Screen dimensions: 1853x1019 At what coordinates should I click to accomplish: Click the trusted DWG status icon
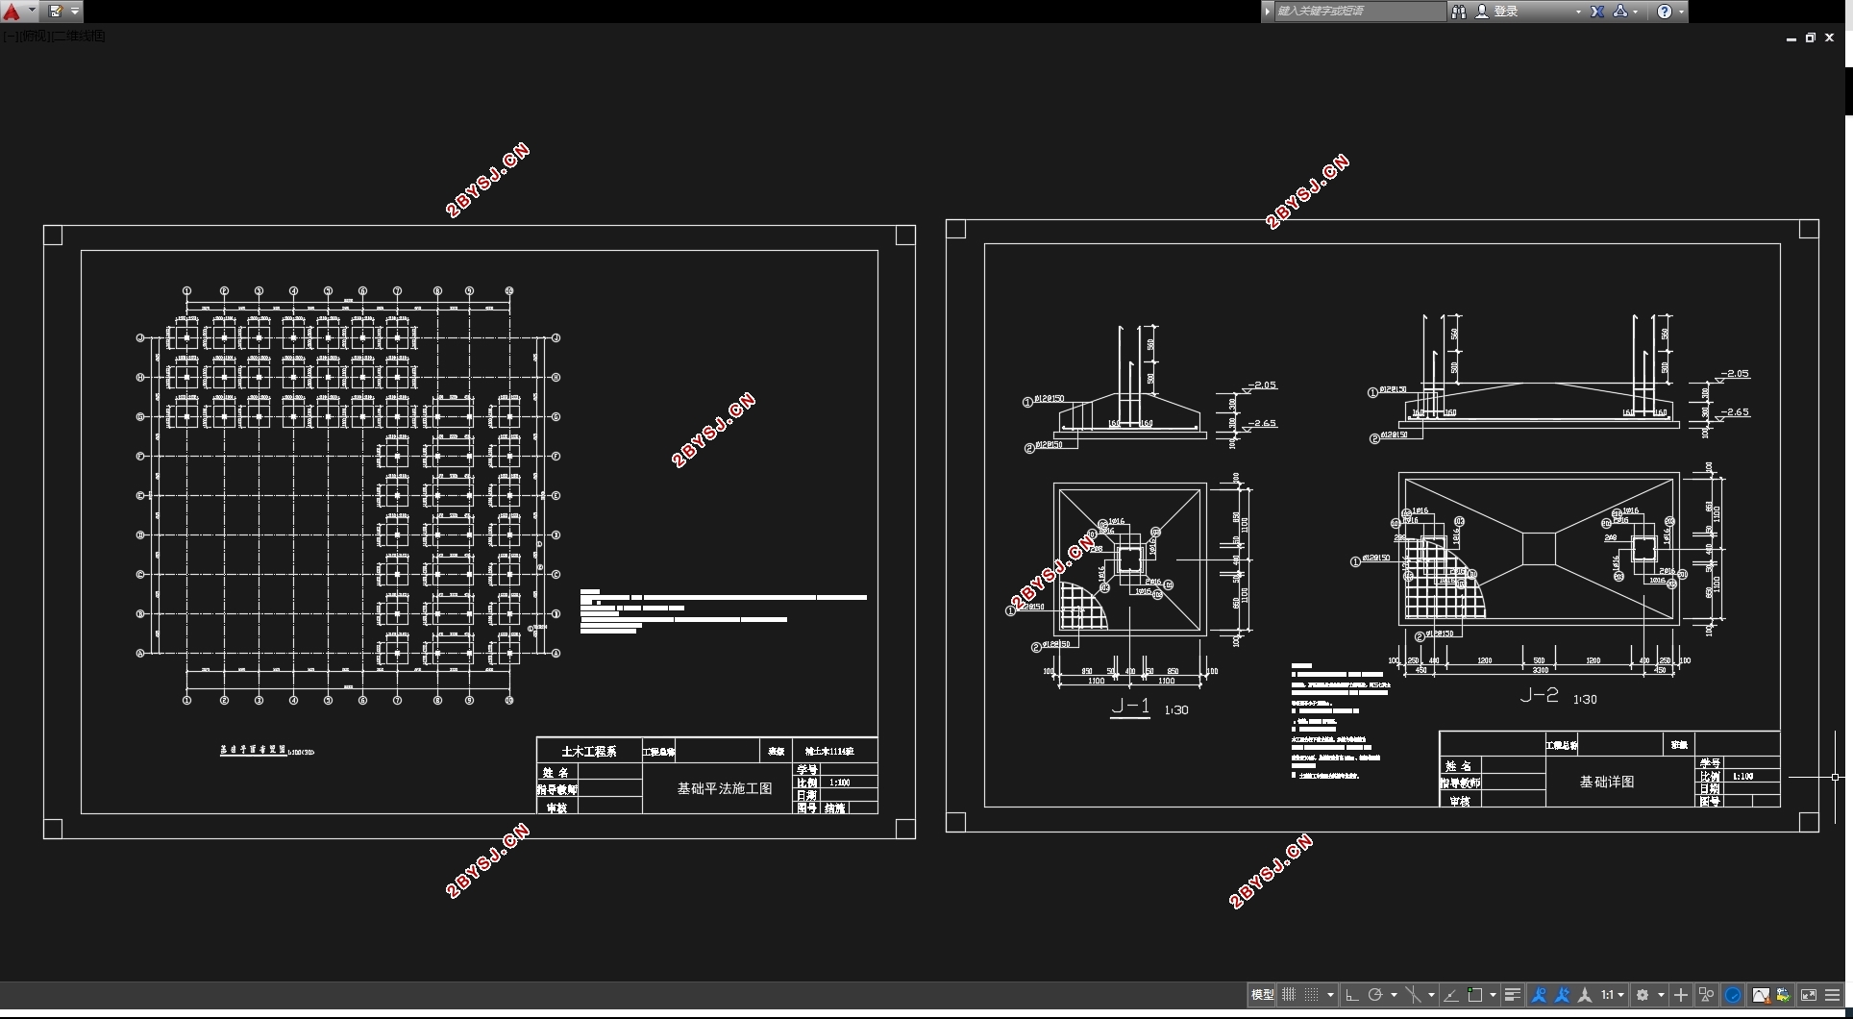click(x=1783, y=995)
